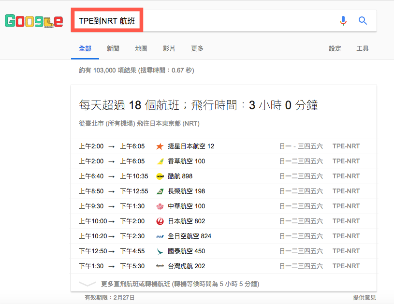394x304 pixels.
Task: Click TPE-NRT route in Jetstar row
Action: pyautogui.click(x=346, y=146)
